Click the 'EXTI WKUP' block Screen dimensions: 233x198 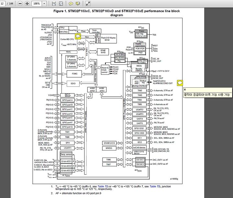(x=67, y=95)
